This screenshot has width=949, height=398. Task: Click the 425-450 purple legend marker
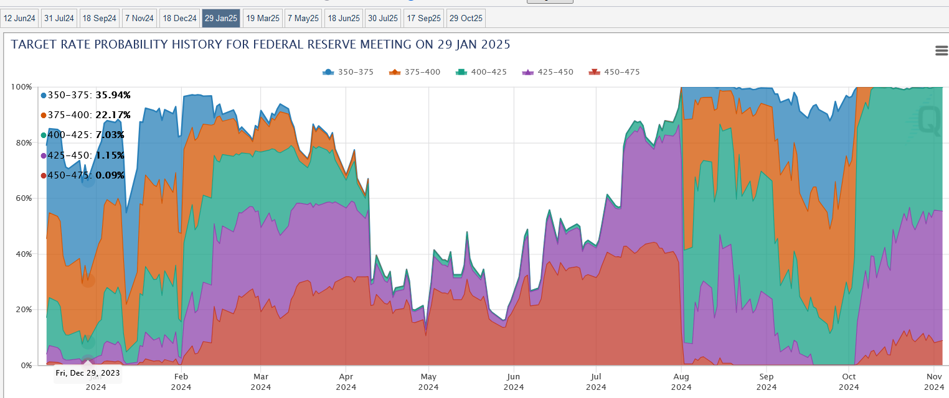pyautogui.click(x=527, y=72)
